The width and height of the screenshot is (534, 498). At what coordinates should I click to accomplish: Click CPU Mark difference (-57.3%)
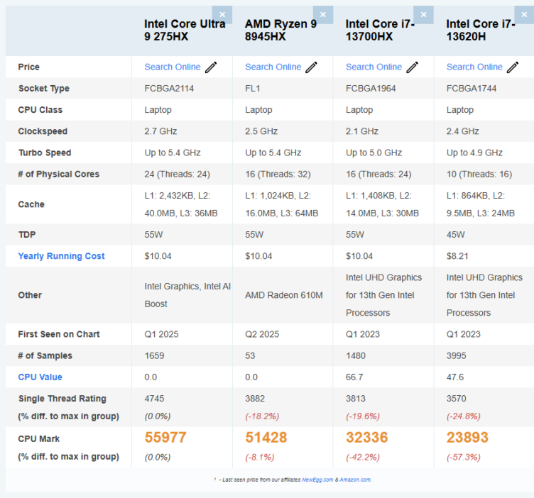pos(463,457)
